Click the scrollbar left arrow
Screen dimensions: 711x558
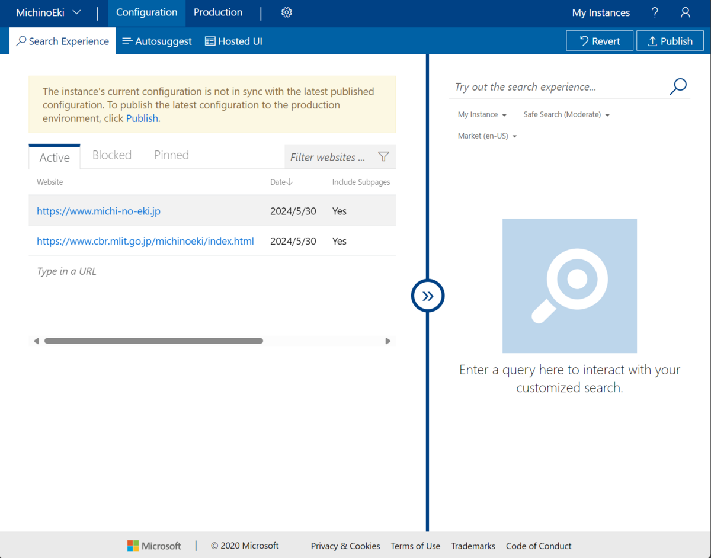tap(36, 341)
